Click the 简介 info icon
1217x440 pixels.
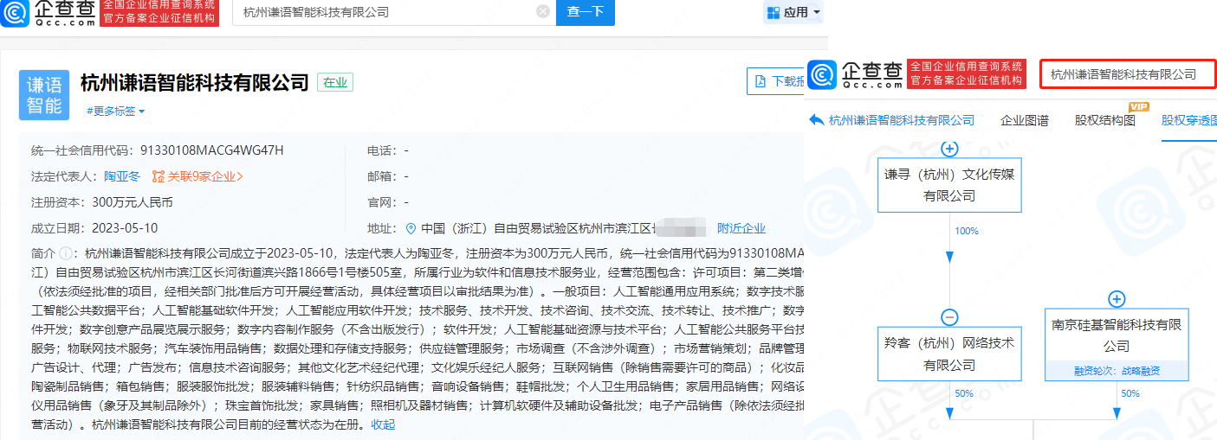(64, 253)
